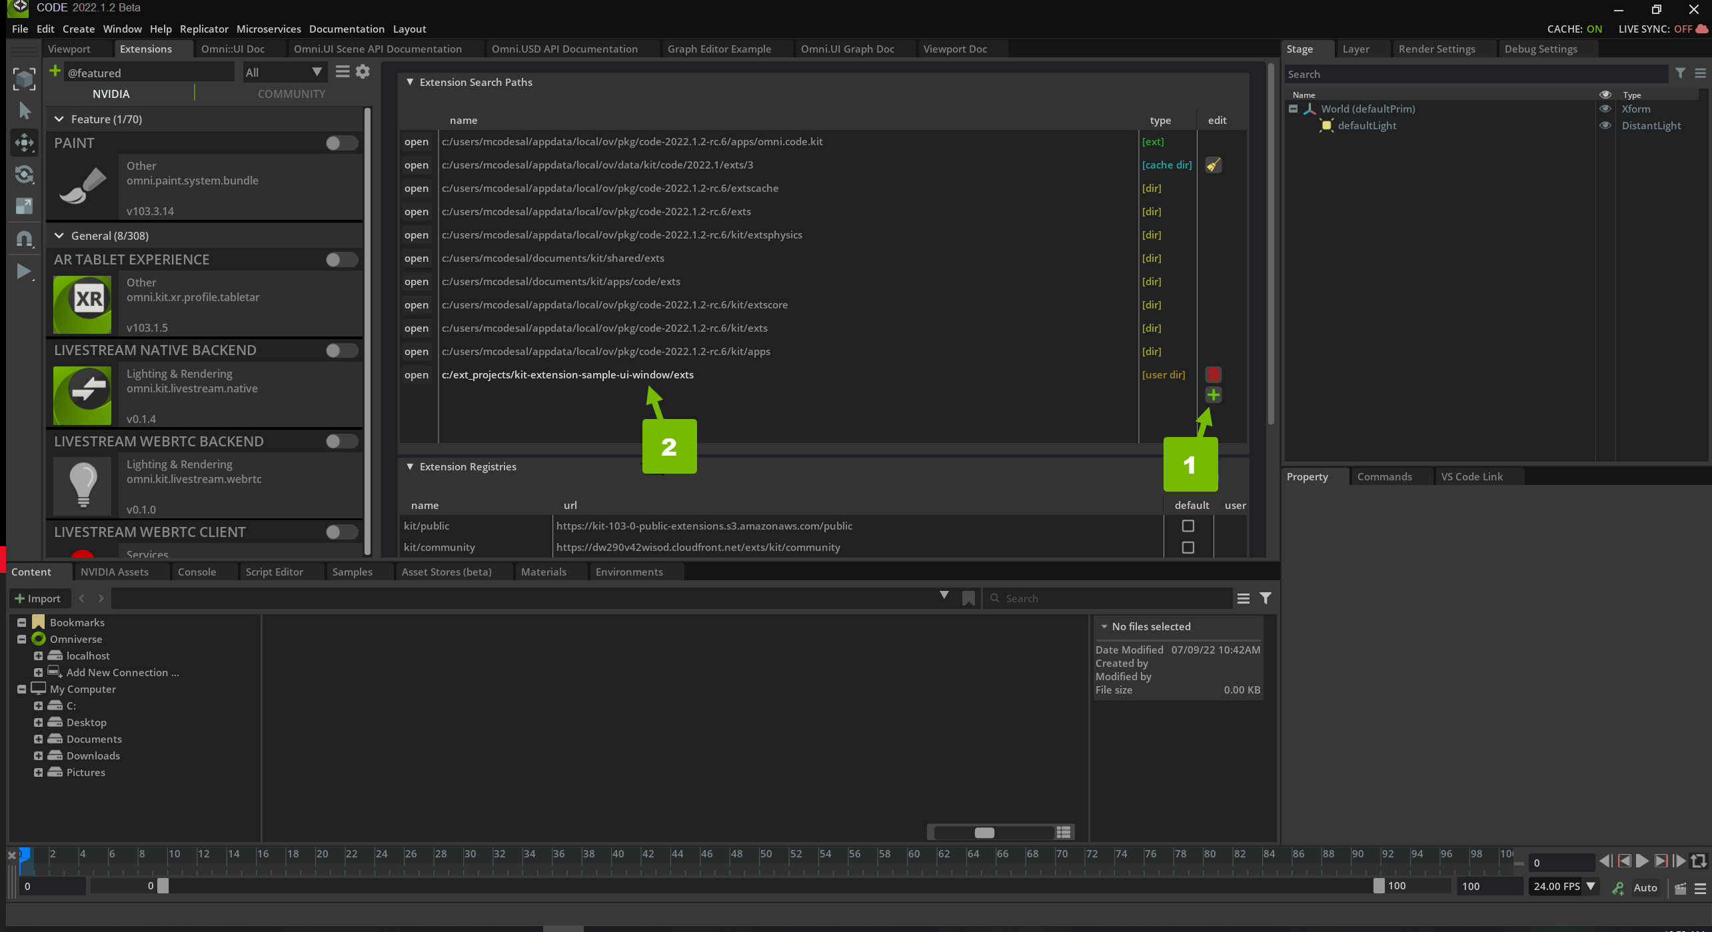
Task: Collapse Extension Search Paths section
Action: point(410,83)
